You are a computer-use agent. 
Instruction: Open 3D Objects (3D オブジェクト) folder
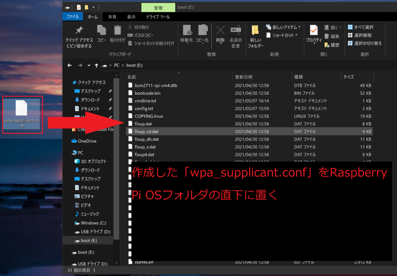[91, 161]
